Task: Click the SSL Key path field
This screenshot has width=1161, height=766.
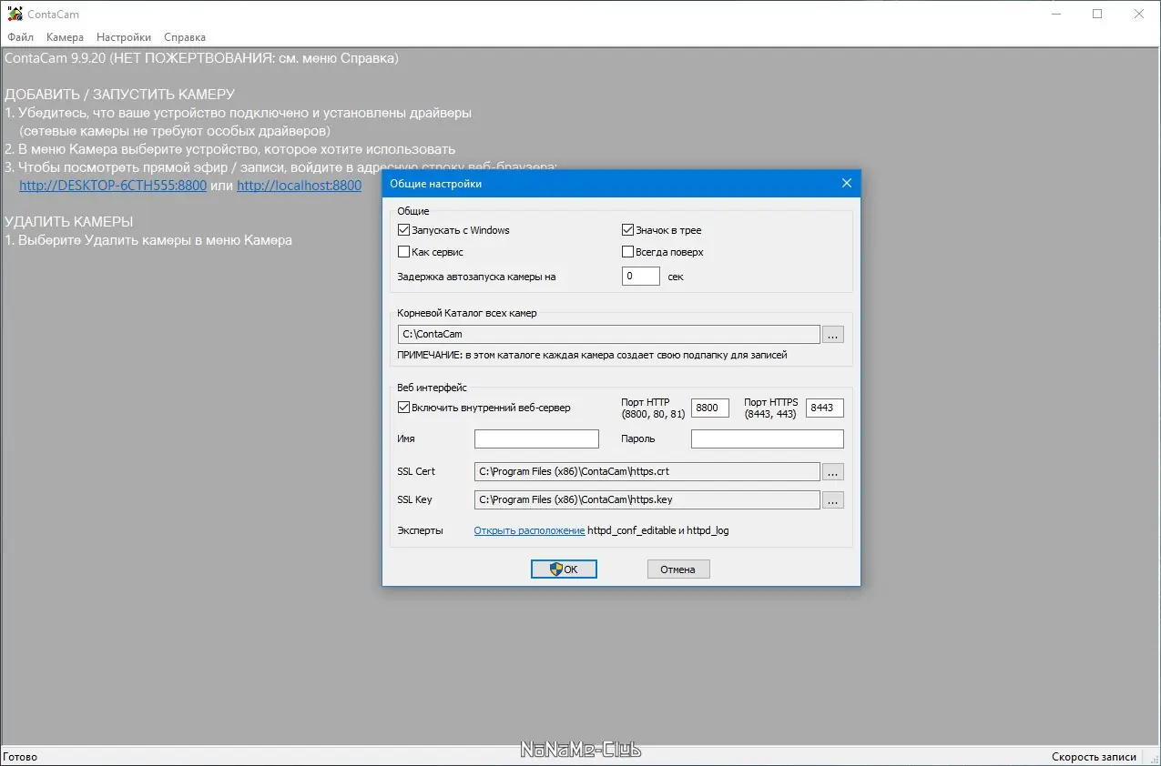Action: tap(647, 500)
